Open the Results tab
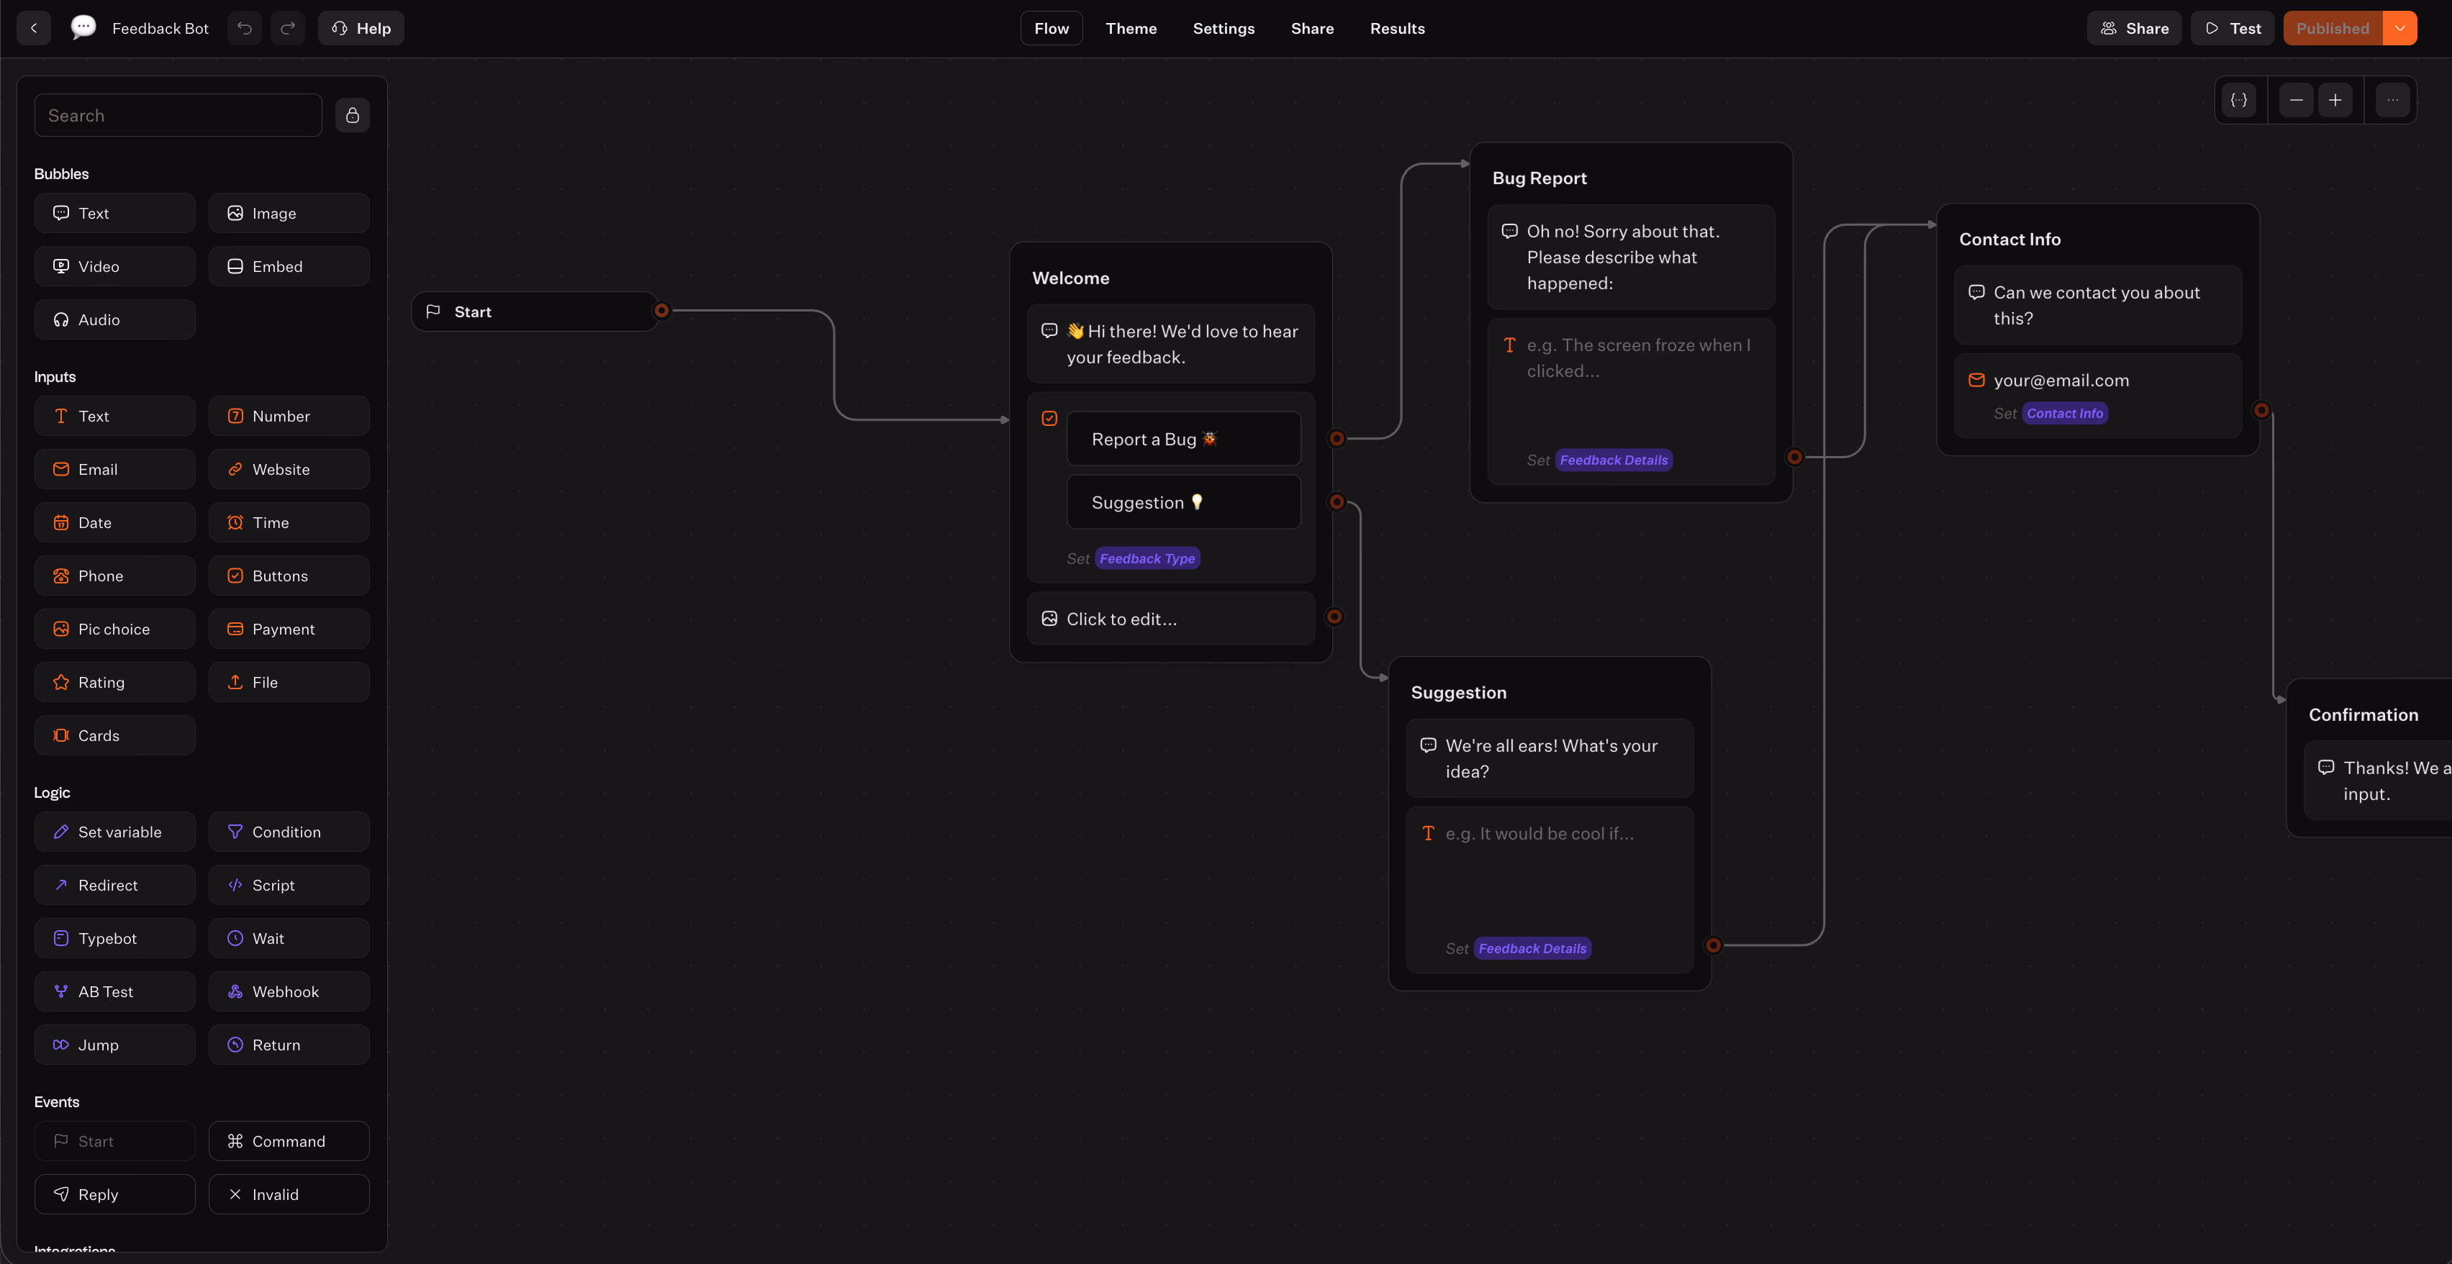The width and height of the screenshot is (2452, 1264). [x=1396, y=29]
